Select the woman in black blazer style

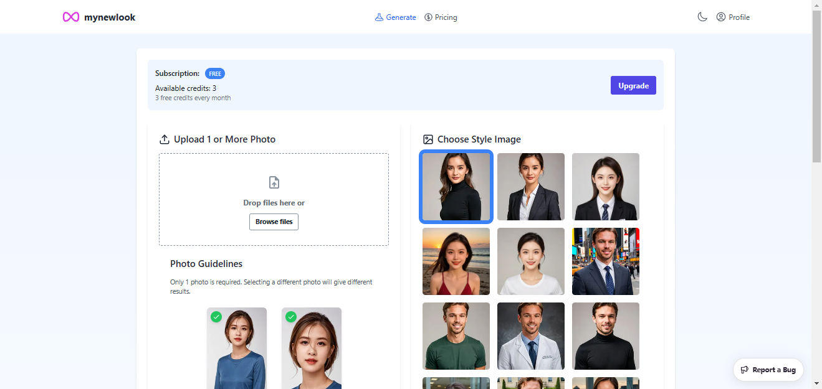tap(531, 187)
